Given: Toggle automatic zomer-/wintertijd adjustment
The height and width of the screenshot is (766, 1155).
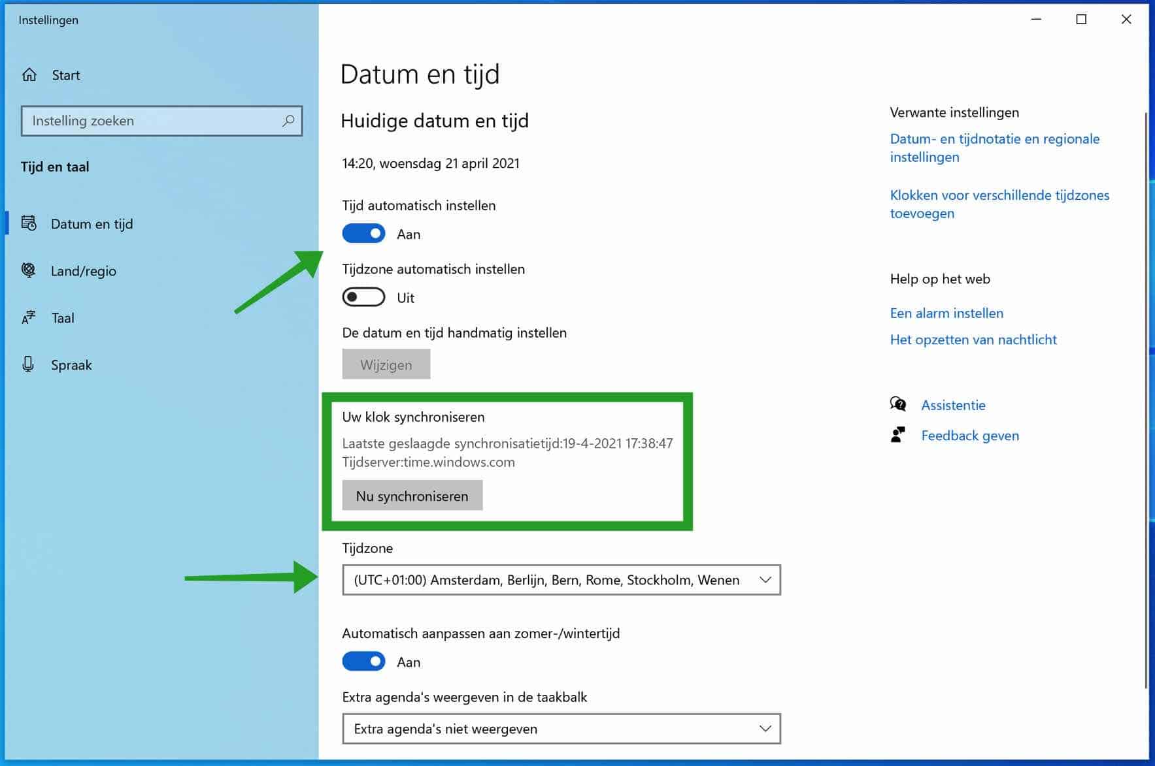Looking at the screenshot, I should [363, 662].
